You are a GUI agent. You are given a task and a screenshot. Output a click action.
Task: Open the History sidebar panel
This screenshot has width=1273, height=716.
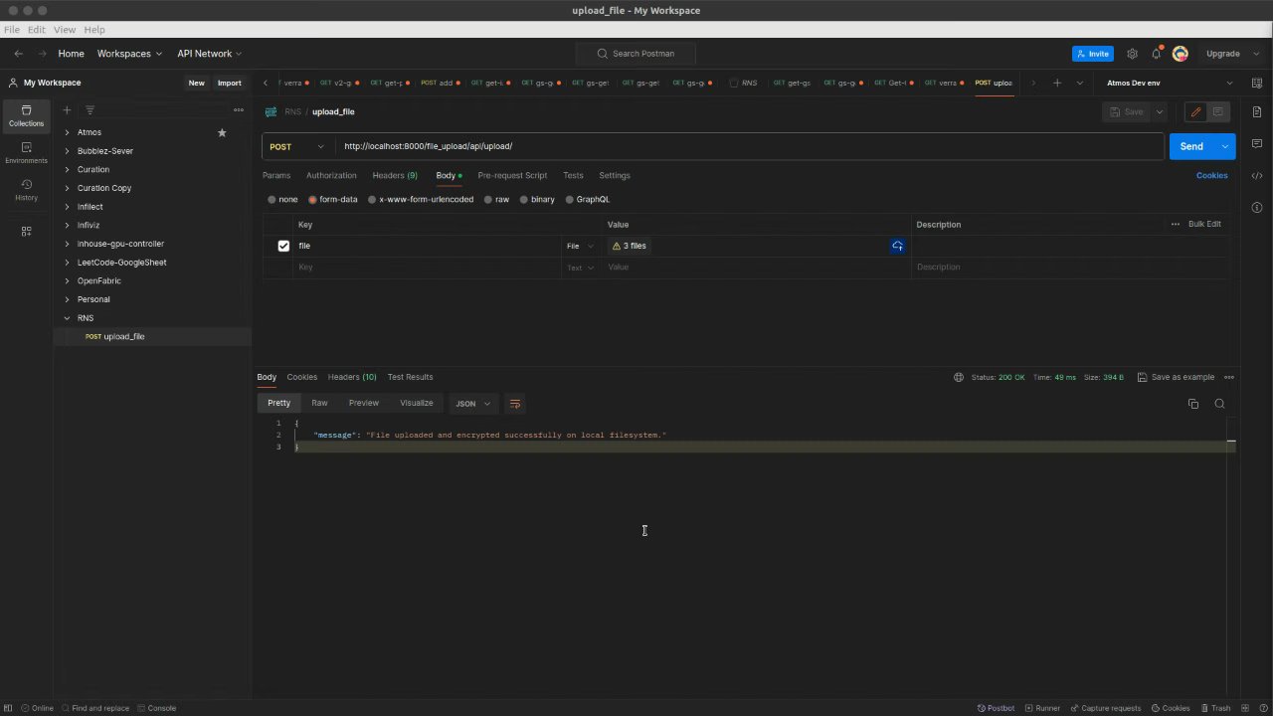(26, 189)
